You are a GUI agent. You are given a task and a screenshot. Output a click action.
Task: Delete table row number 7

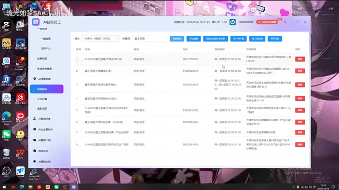pos(300,132)
